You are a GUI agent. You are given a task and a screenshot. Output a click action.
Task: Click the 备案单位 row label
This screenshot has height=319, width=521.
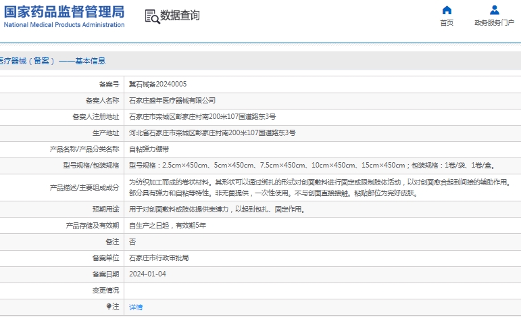coord(105,258)
